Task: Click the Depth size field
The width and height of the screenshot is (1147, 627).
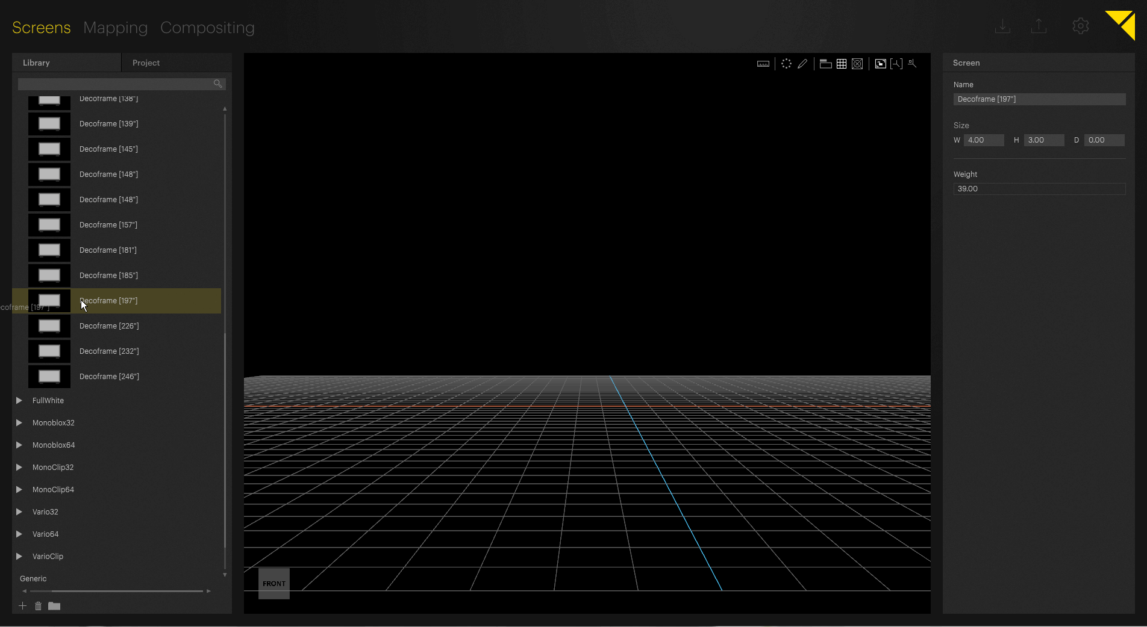Action: (1104, 140)
